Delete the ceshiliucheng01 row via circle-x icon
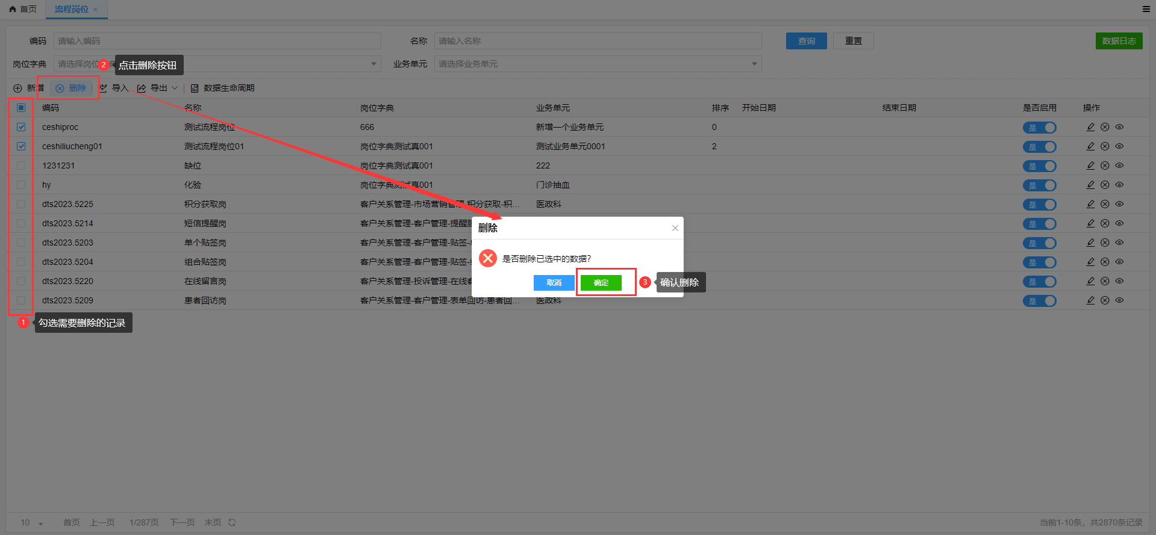Screen dimensions: 1156x535 tap(1105, 146)
